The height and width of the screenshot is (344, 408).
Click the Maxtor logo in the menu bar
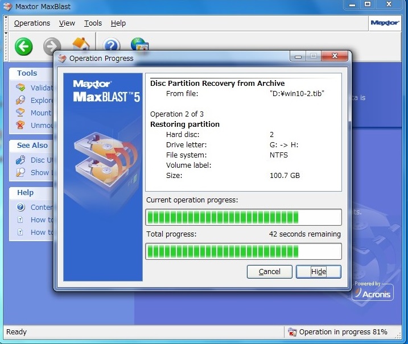385,23
